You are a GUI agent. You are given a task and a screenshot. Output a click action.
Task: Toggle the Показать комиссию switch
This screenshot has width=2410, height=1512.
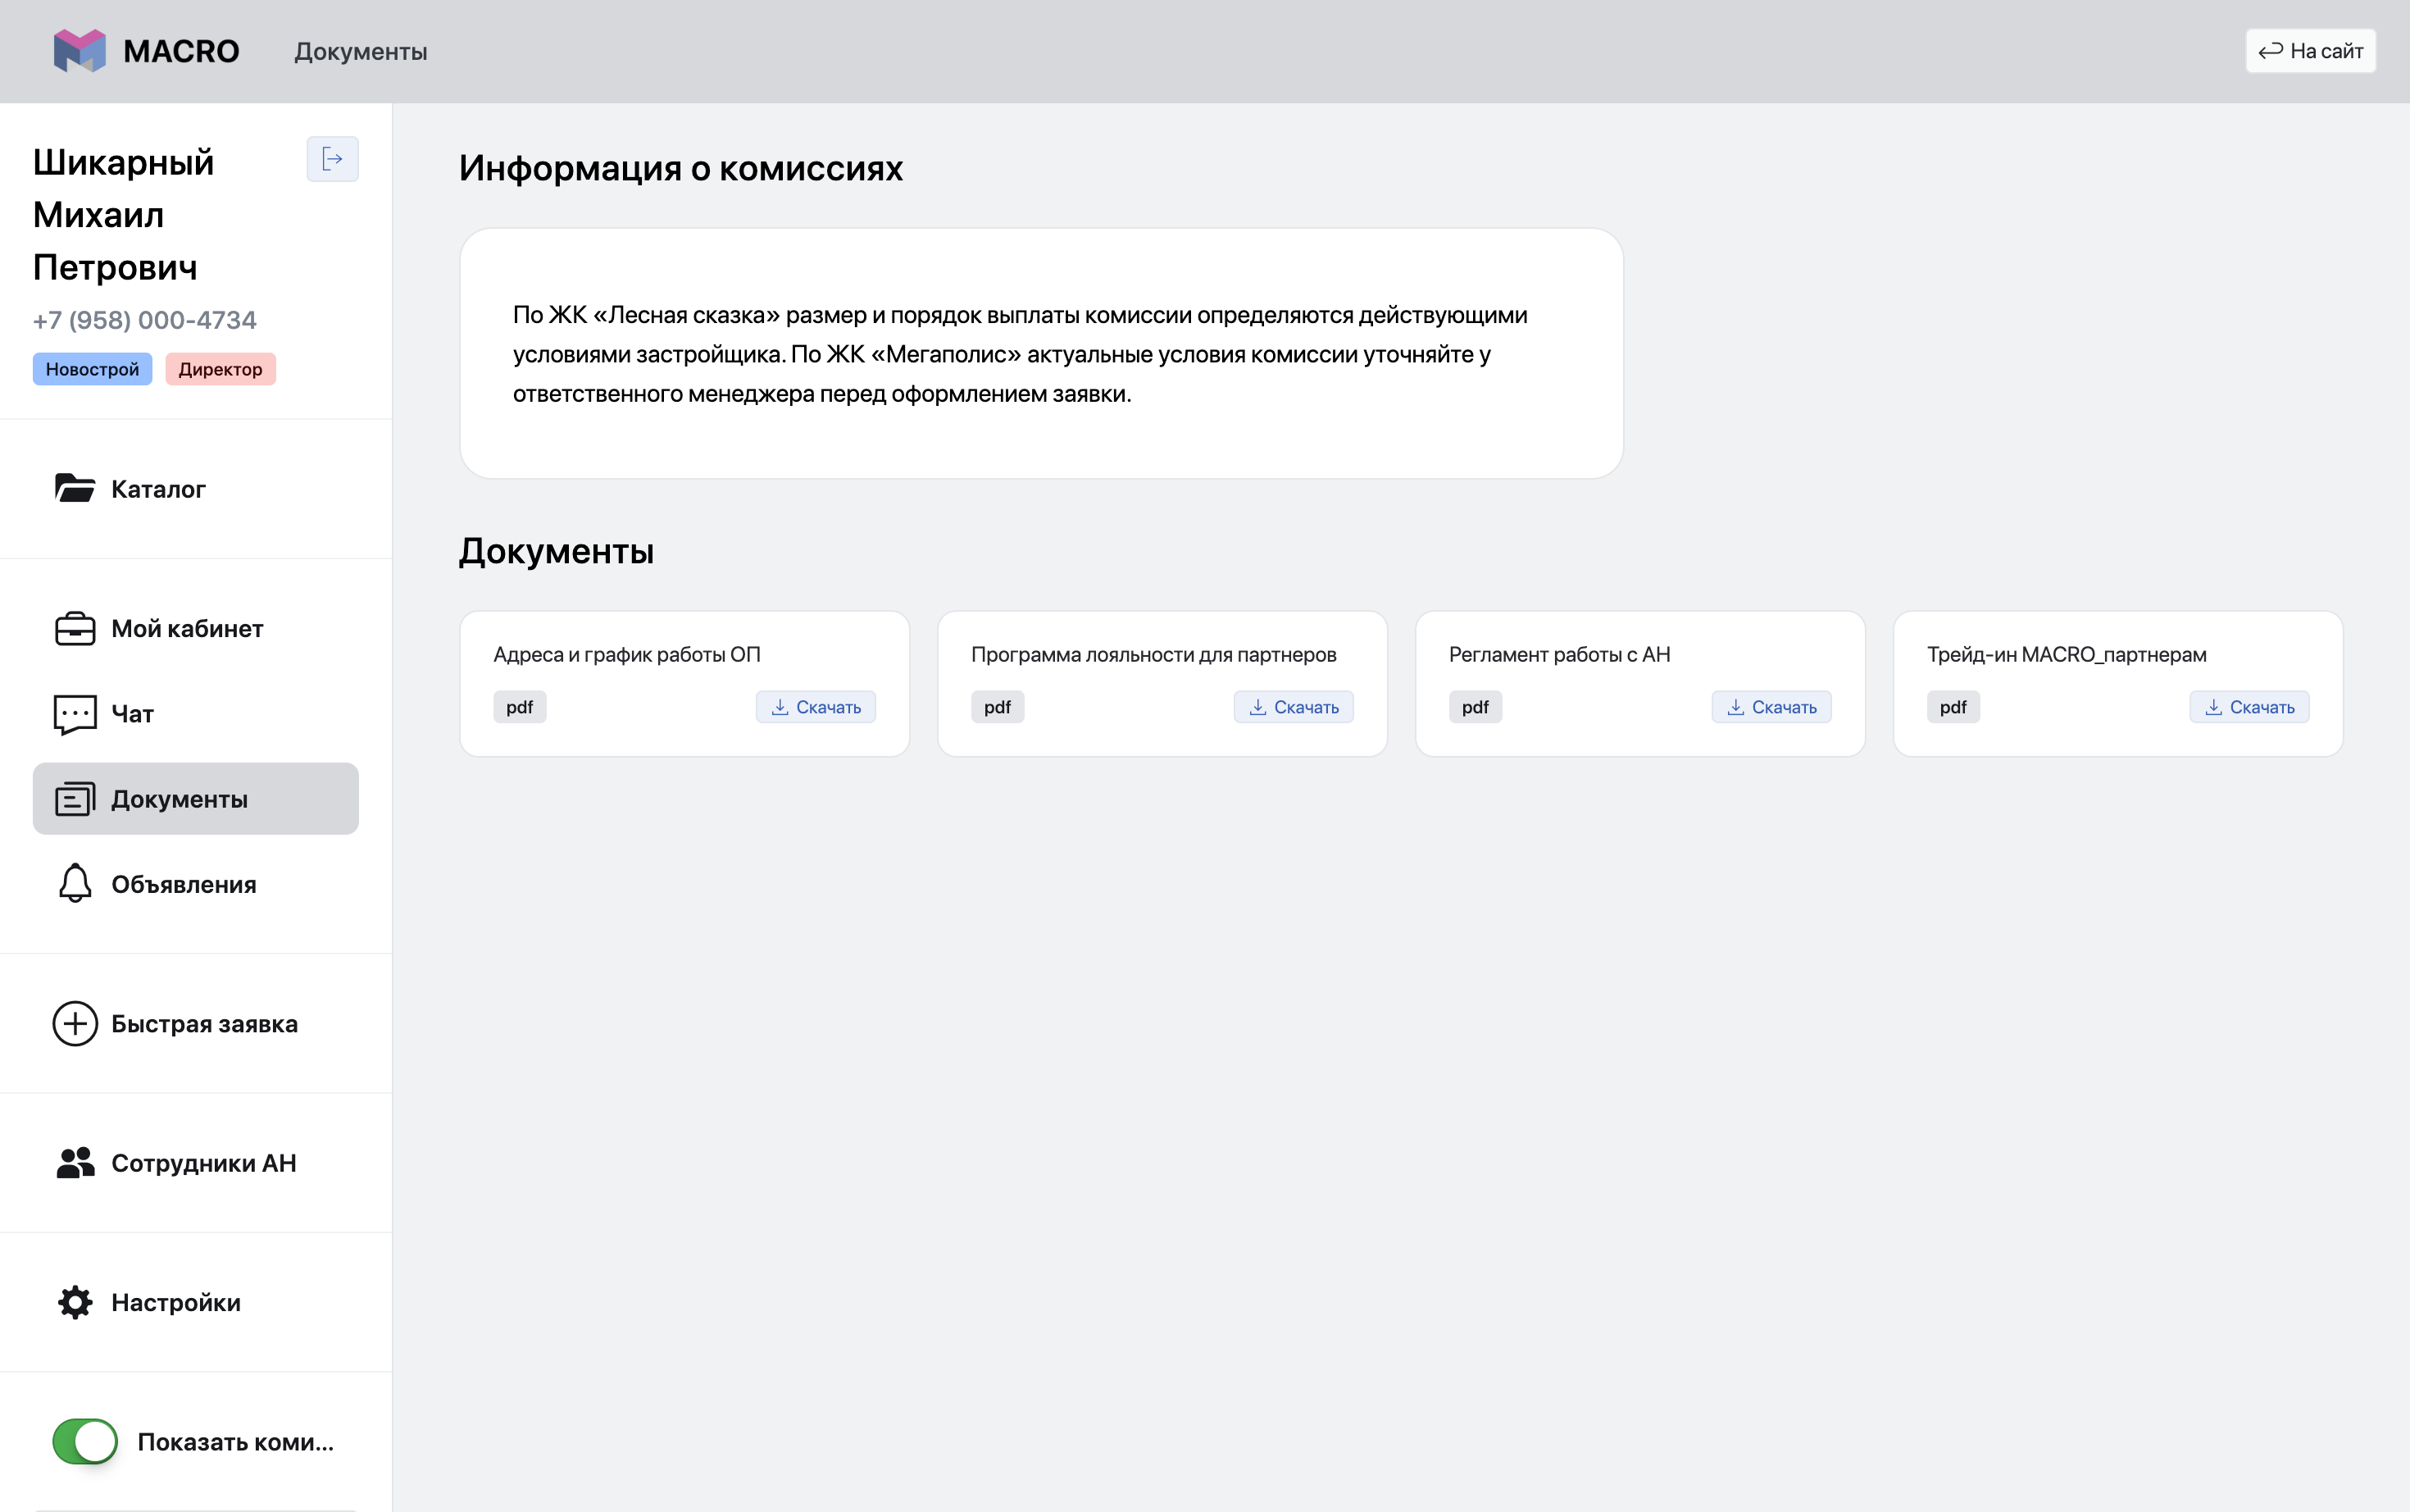point(85,1442)
